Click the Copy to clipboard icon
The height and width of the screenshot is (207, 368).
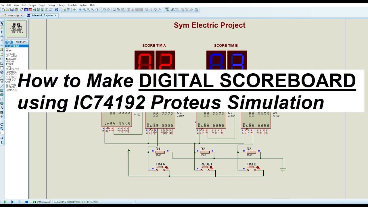coord(118,10)
